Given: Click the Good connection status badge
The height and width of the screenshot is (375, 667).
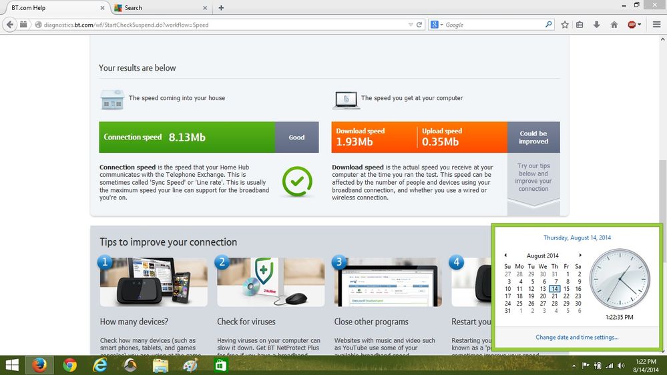Looking at the screenshot, I should 296,137.
